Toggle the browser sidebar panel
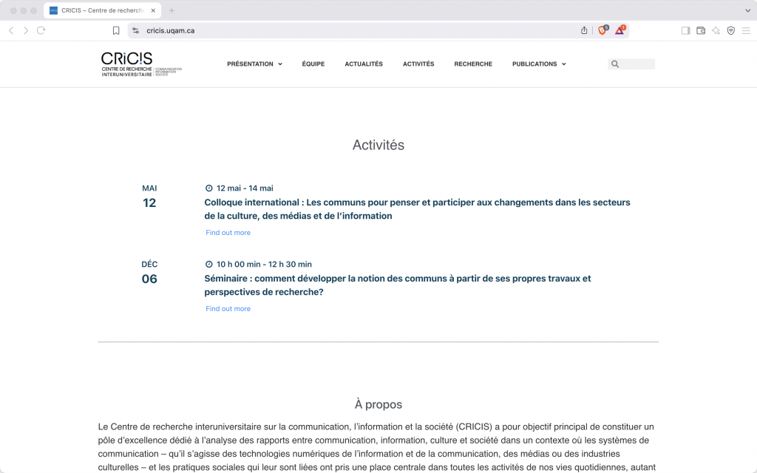 (x=685, y=30)
